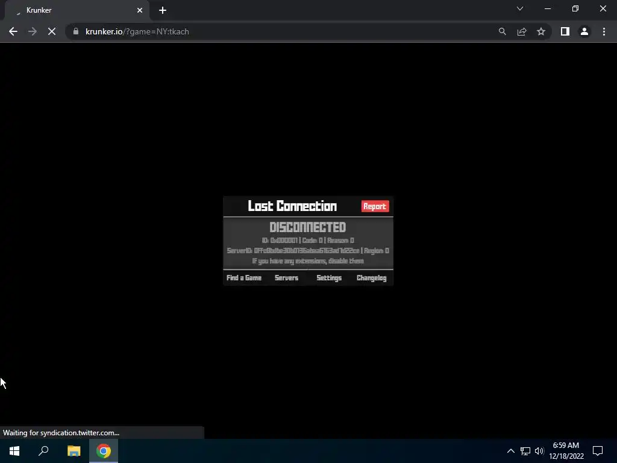Open network status tray icon
This screenshot has height=463, width=617.
(x=525, y=451)
